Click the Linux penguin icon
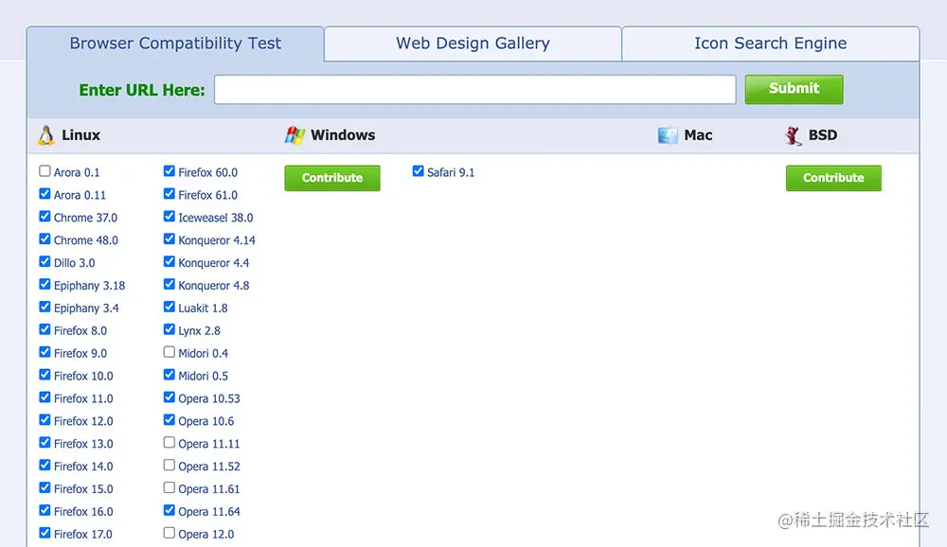Viewport: 947px width, 547px height. click(45, 135)
